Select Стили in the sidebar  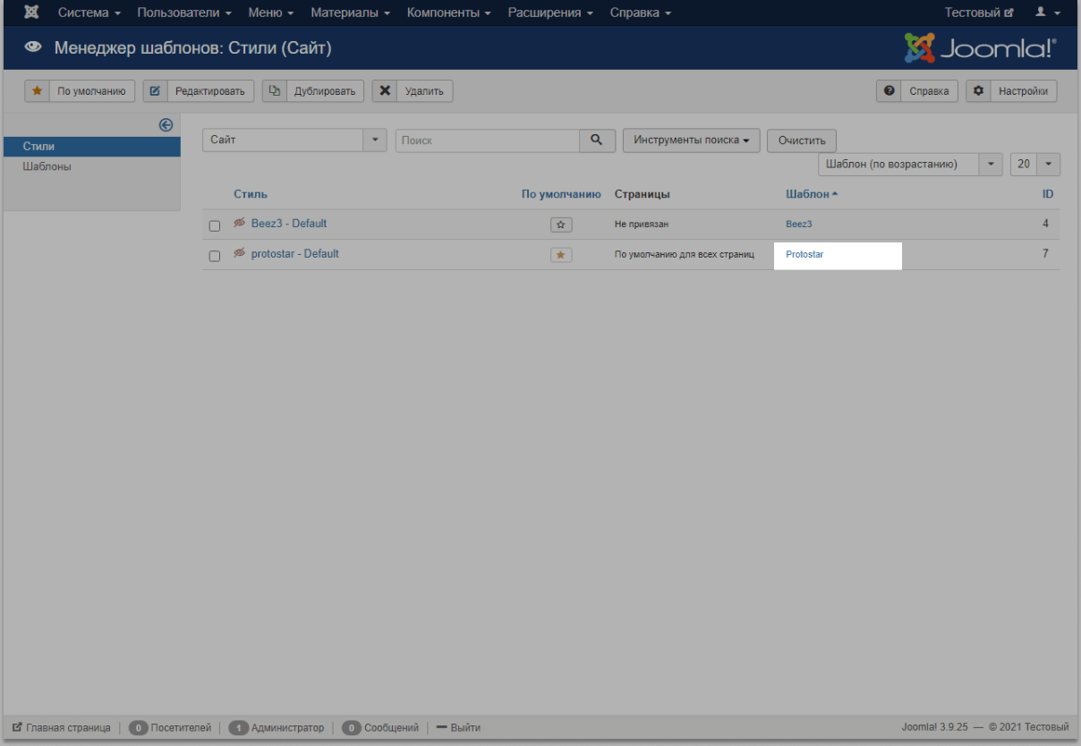(92, 146)
